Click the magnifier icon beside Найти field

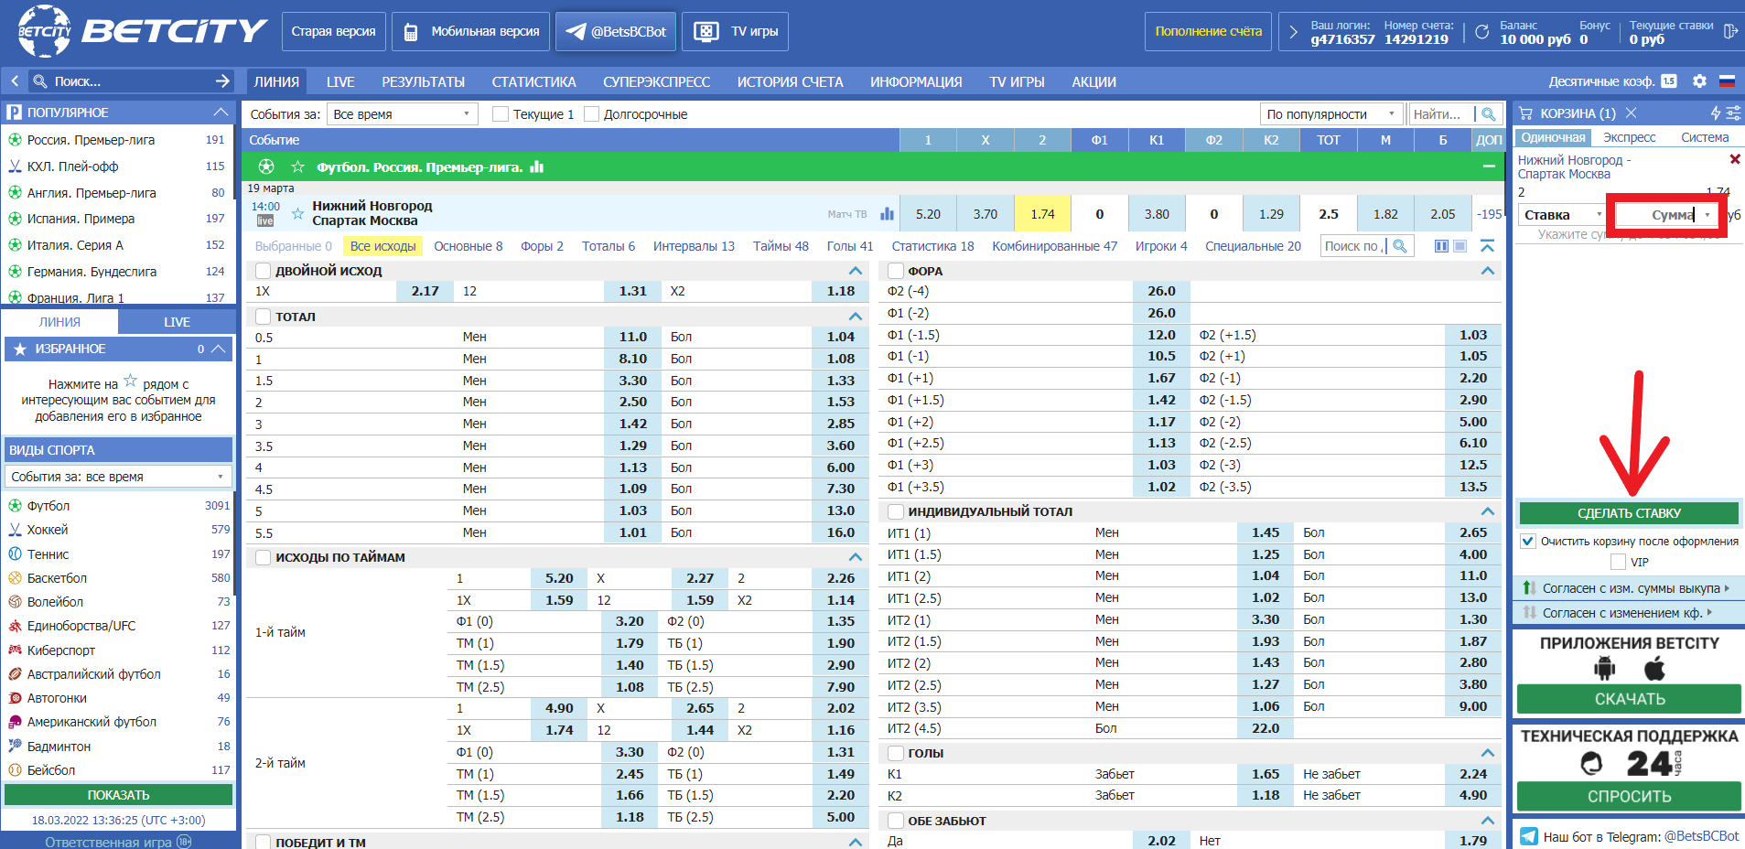point(1489,114)
